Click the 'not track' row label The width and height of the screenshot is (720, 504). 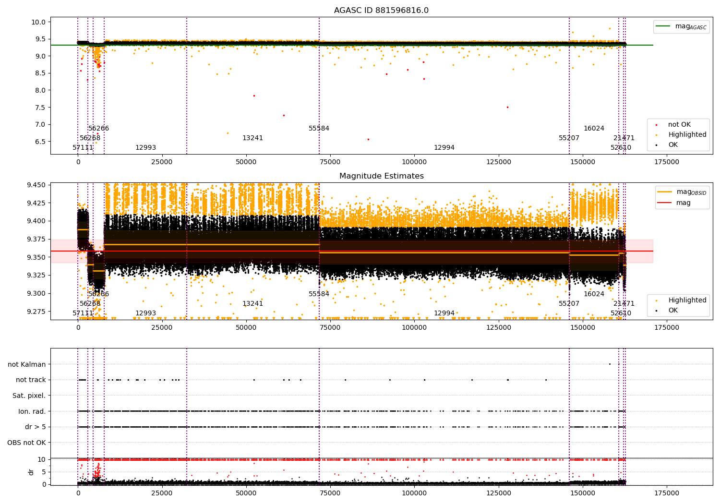tap(31, 380)
